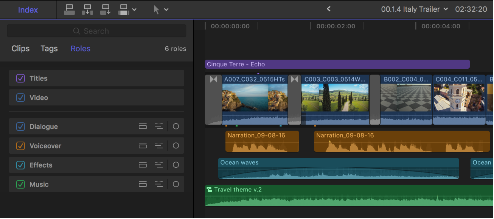Click the back navigation chevron
Image resolution: width=494 pixels, height=219 pixels.
click(x=328, y=8)
